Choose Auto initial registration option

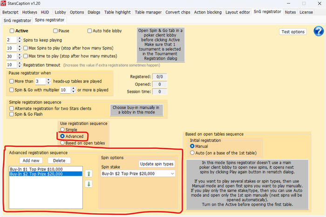pos(192,153)
